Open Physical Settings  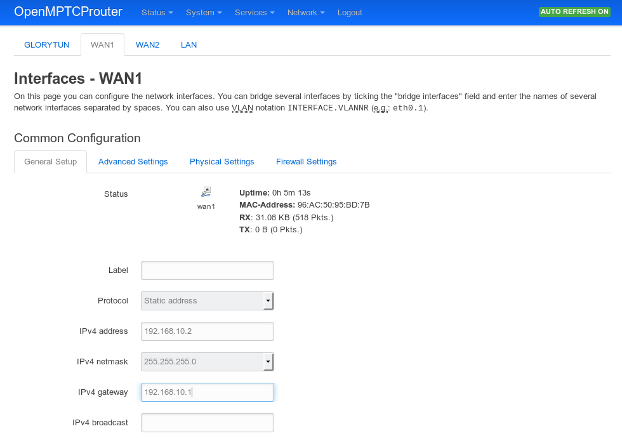[x=222, y=161]
